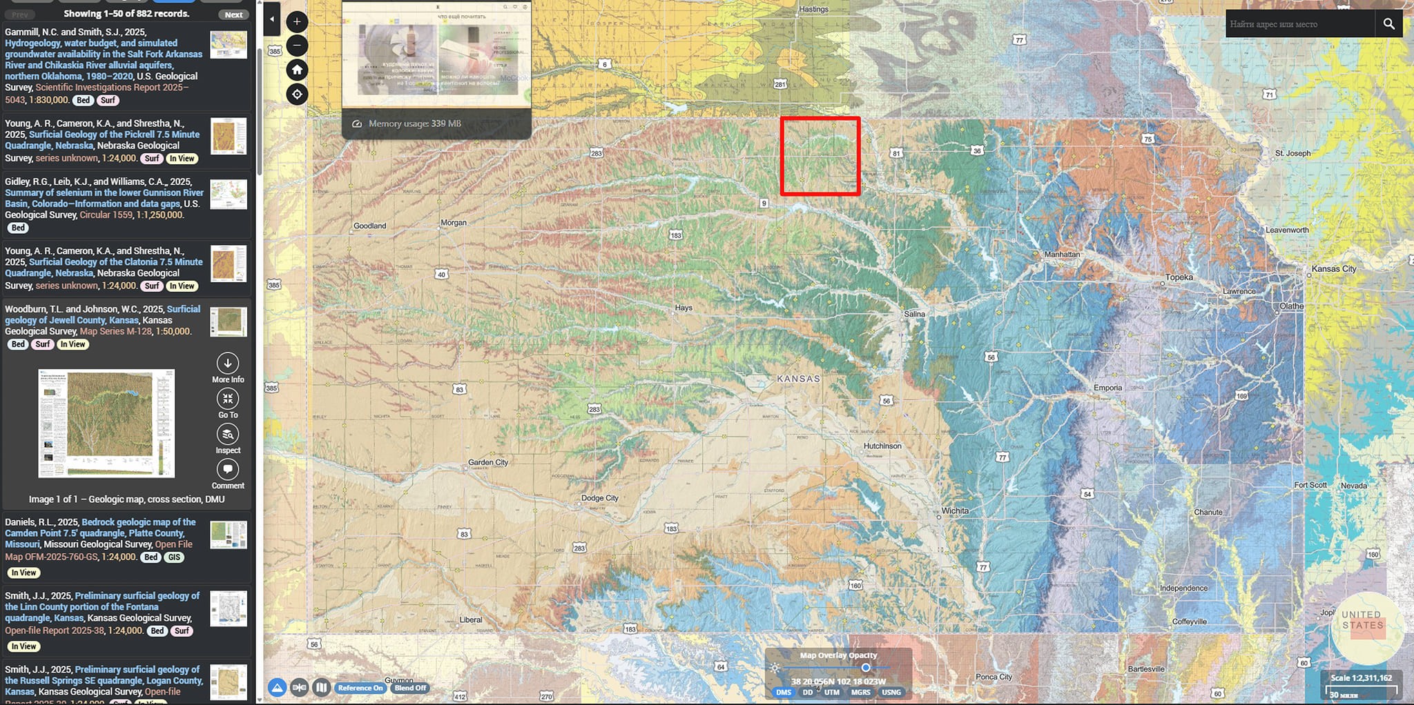Select UTM coordinate format
The height and width of the screenshot is (705, 1414).
point(832,693)
